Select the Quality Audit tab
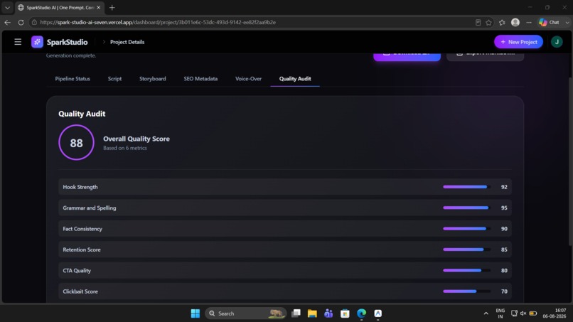Viewport: 573px width, 322px height. [295, 79]
